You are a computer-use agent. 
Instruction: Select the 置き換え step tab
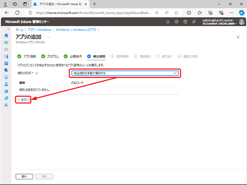click(142, 56)
